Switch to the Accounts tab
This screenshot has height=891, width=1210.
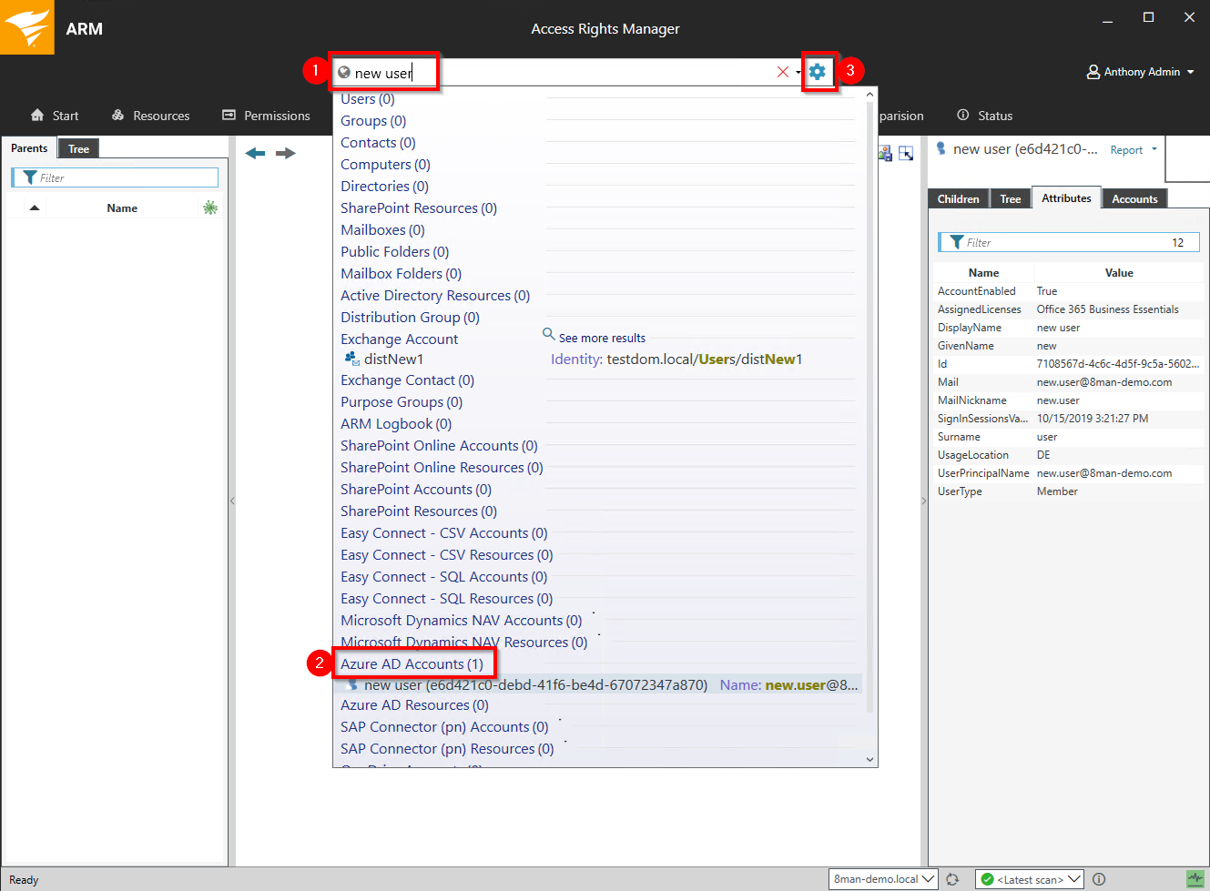[1134, 199]
